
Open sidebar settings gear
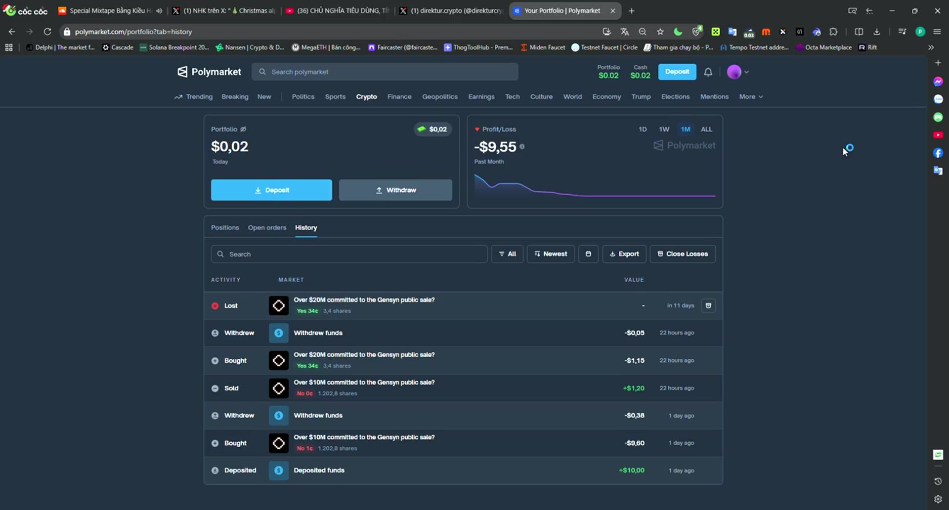pyautogui.click(x=938, y=499)
